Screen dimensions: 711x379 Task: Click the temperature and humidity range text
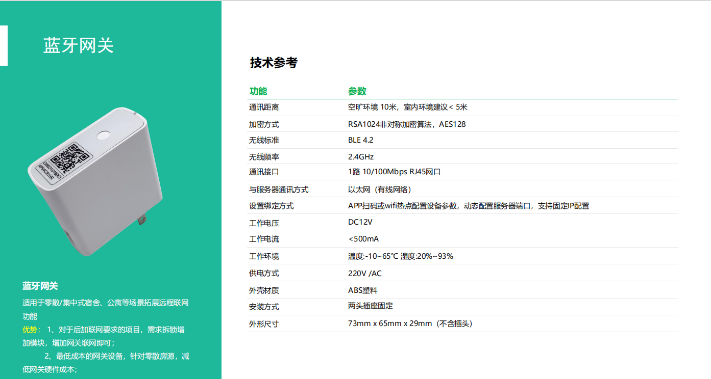click(400, 256)
